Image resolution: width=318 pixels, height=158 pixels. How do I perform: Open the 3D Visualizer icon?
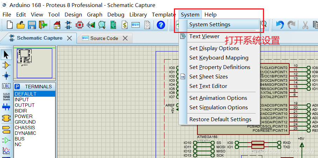pos(91,25)
